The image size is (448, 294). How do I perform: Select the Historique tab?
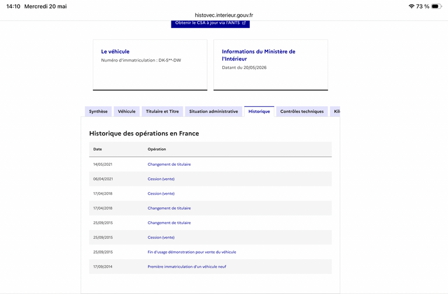[259, 111]
